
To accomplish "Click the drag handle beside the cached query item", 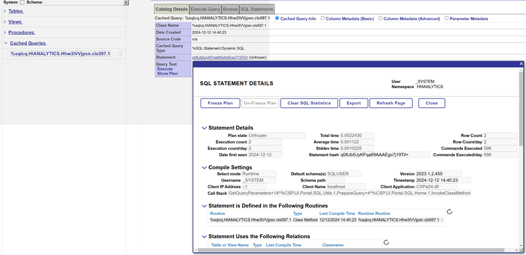I will (x=120, y=54).
